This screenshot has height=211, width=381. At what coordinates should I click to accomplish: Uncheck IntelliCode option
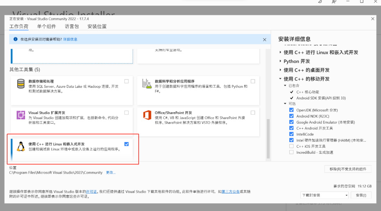click(x=291, y=134)
